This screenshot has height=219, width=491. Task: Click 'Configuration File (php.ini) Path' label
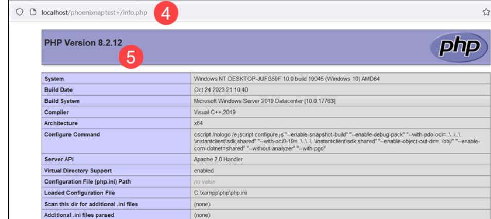[87, 182]
